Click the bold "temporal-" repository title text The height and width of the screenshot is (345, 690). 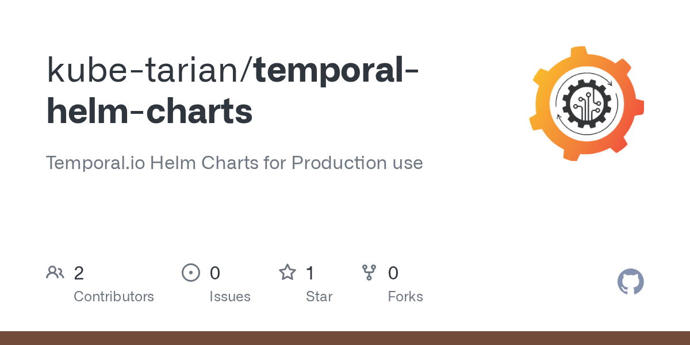coord(336,70)
